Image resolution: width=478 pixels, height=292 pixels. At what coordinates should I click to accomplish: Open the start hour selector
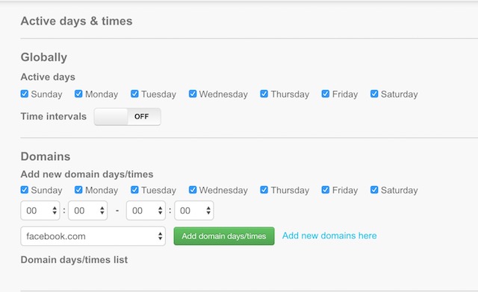click(x=40, y=211)
